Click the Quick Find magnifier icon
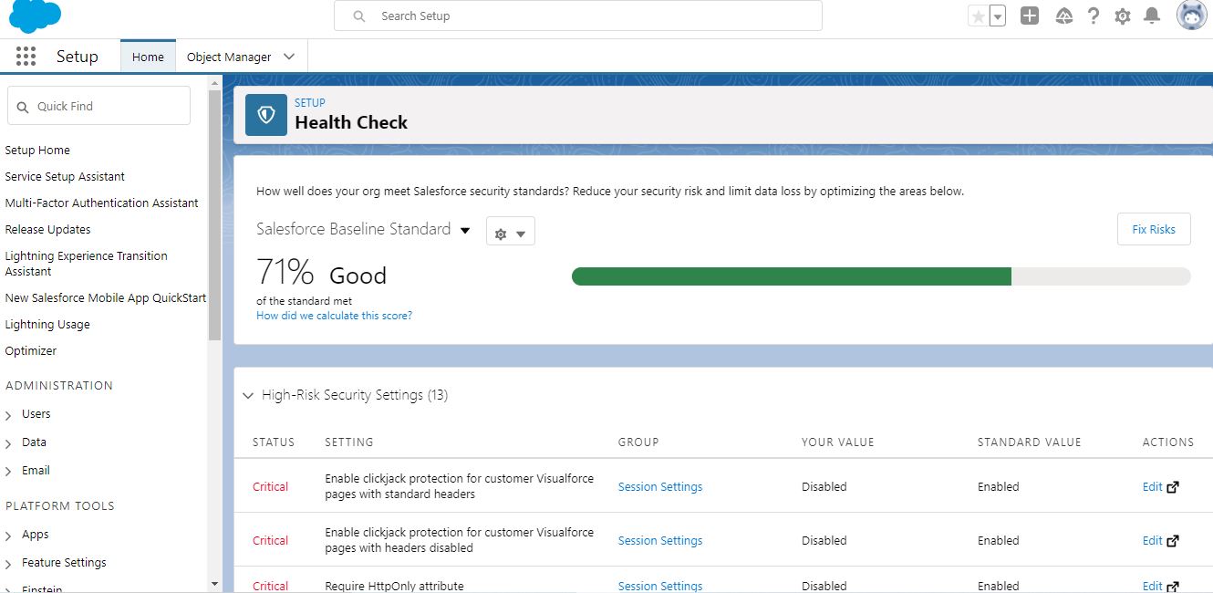 coord(23,105)
